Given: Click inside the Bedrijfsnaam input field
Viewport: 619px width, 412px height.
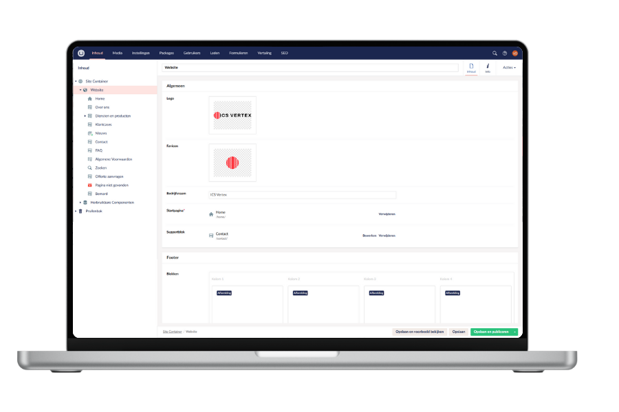Looking at the screenshot, I should [303, 194].
